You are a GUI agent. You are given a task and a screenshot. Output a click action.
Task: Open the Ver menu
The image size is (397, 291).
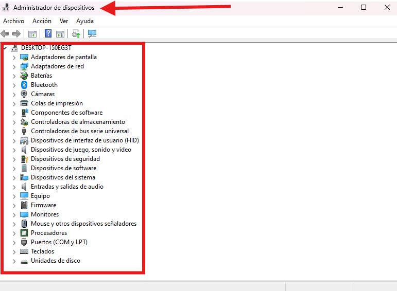64,21
